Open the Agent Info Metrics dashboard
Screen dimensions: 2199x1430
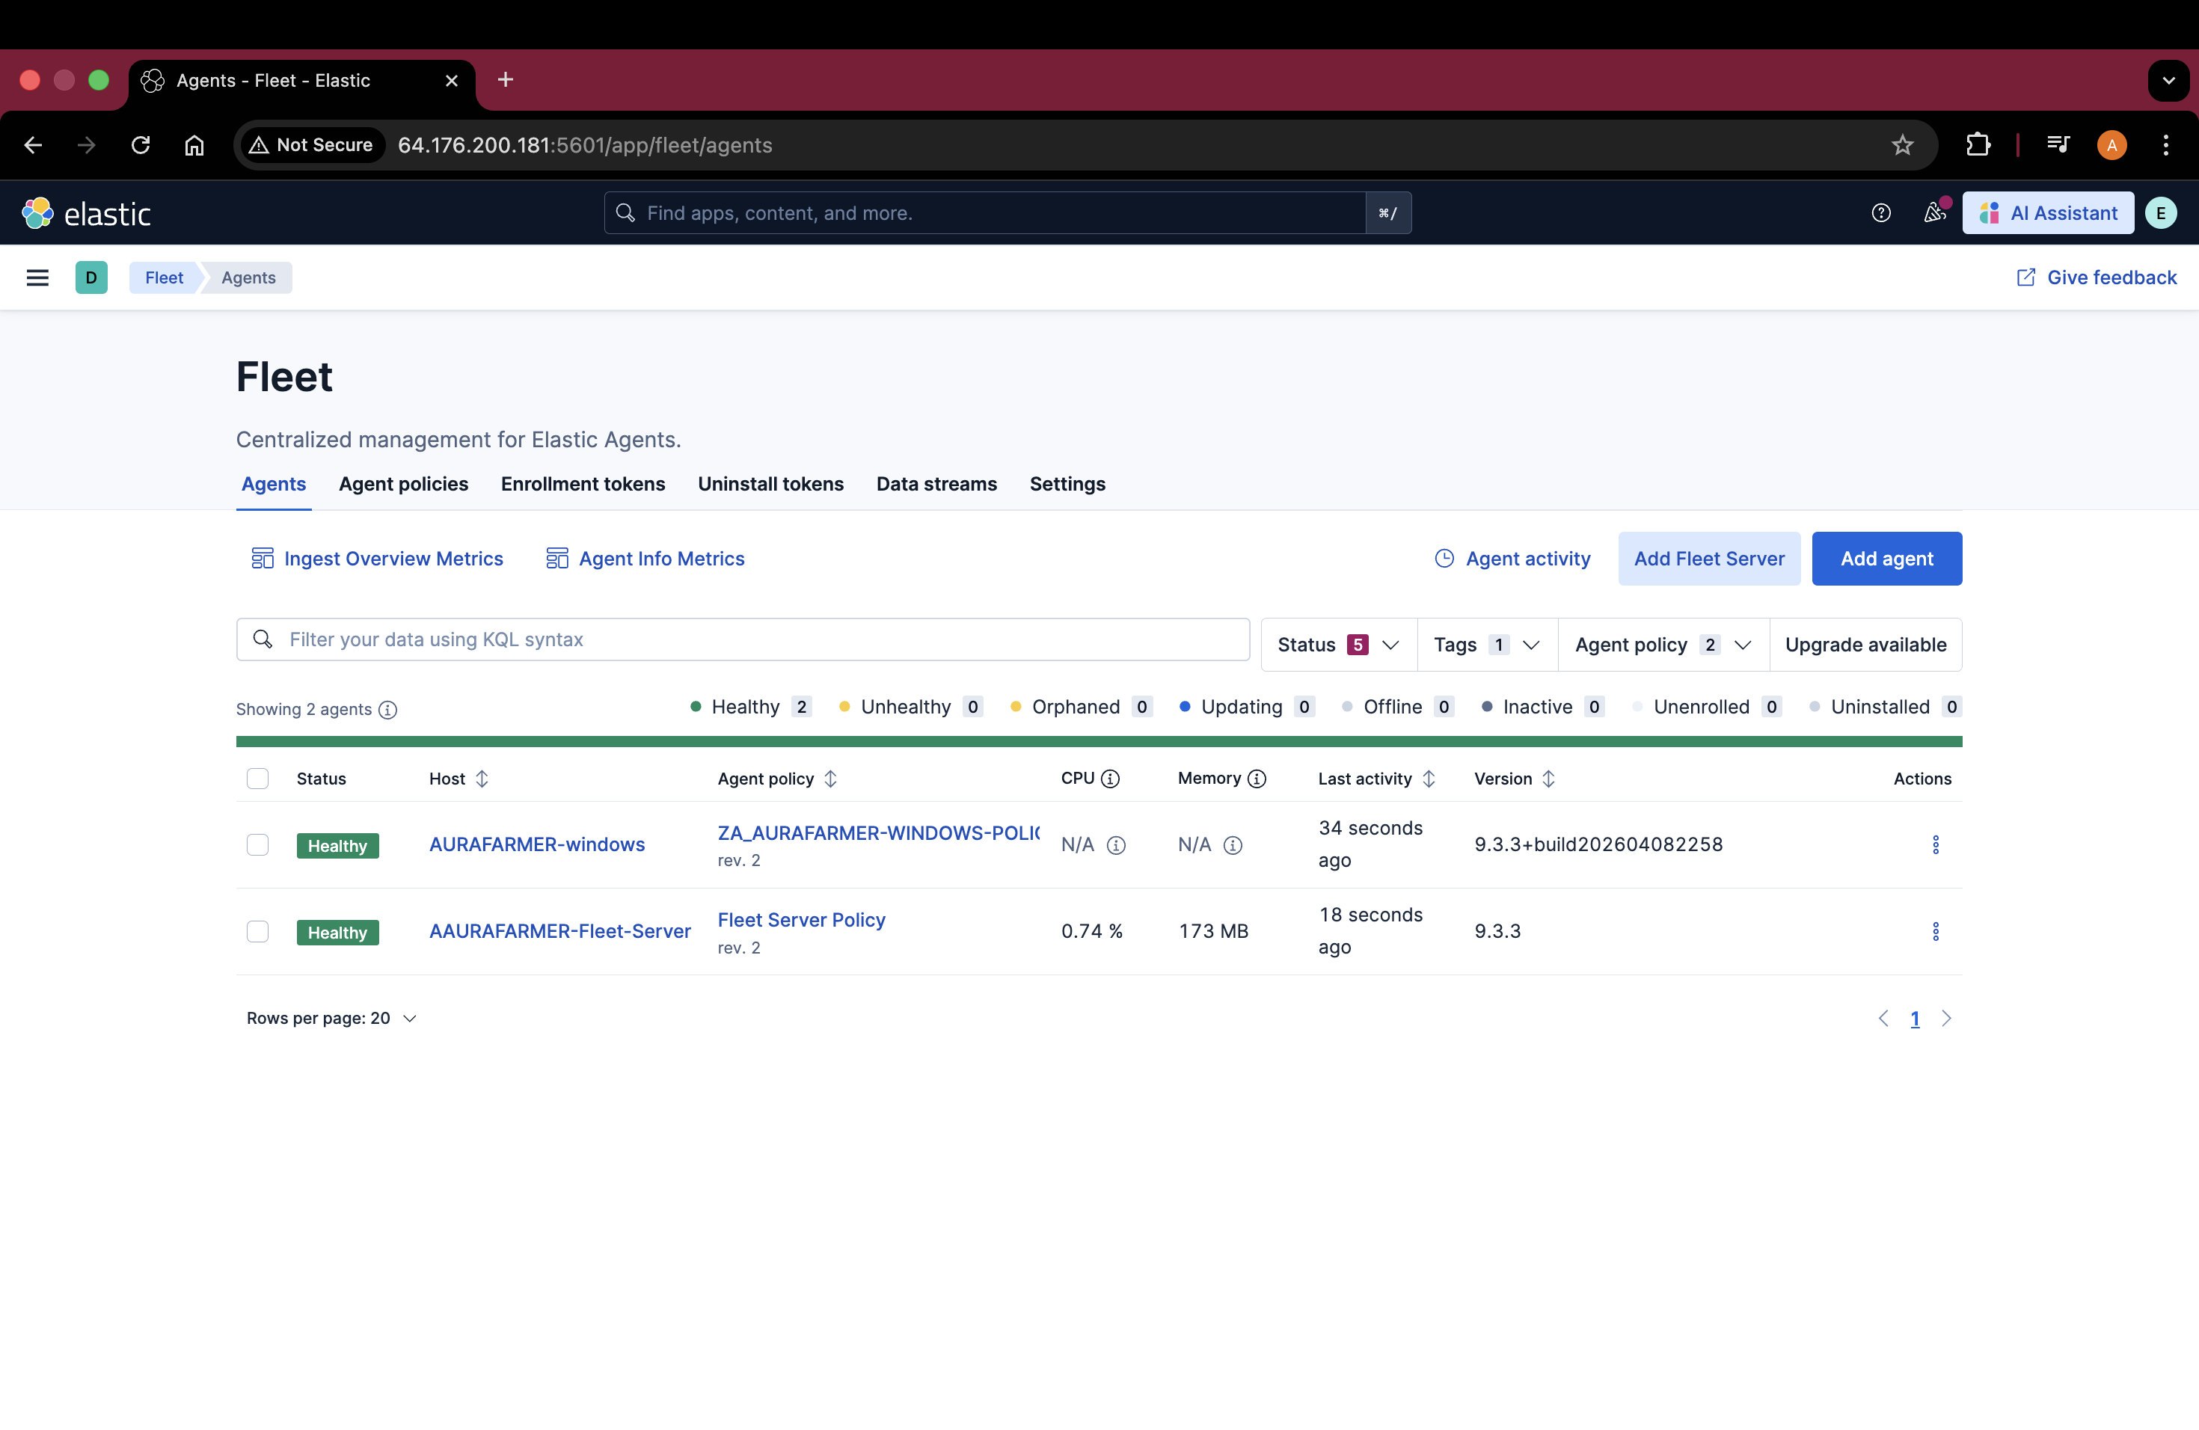[x=645, y=558]
